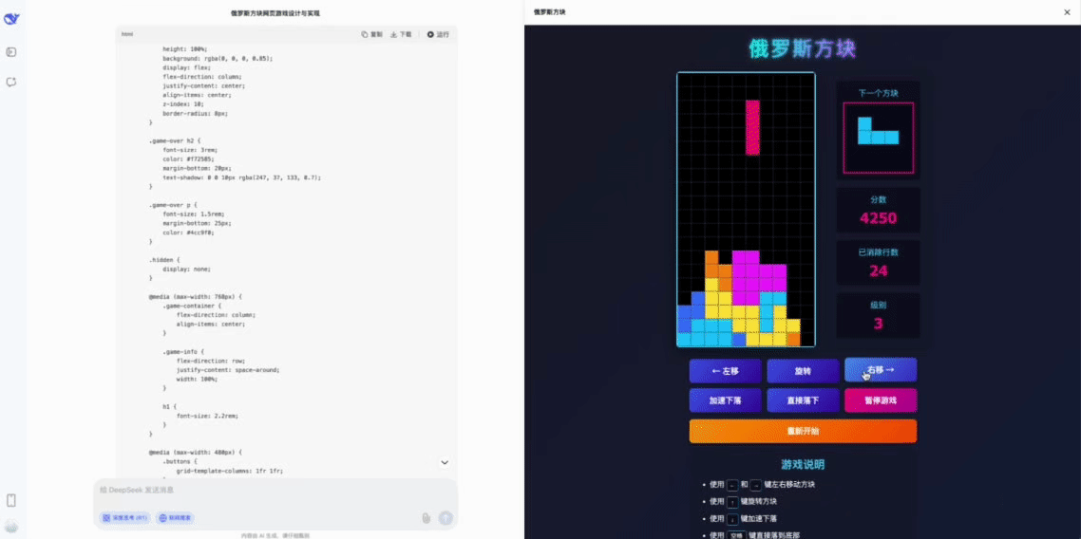
Task: Open the user avatar at sidebar bottom
Action: point(11,528)
